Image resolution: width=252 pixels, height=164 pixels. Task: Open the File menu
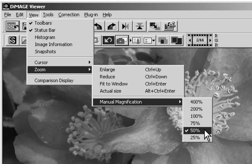click(8, 15)
